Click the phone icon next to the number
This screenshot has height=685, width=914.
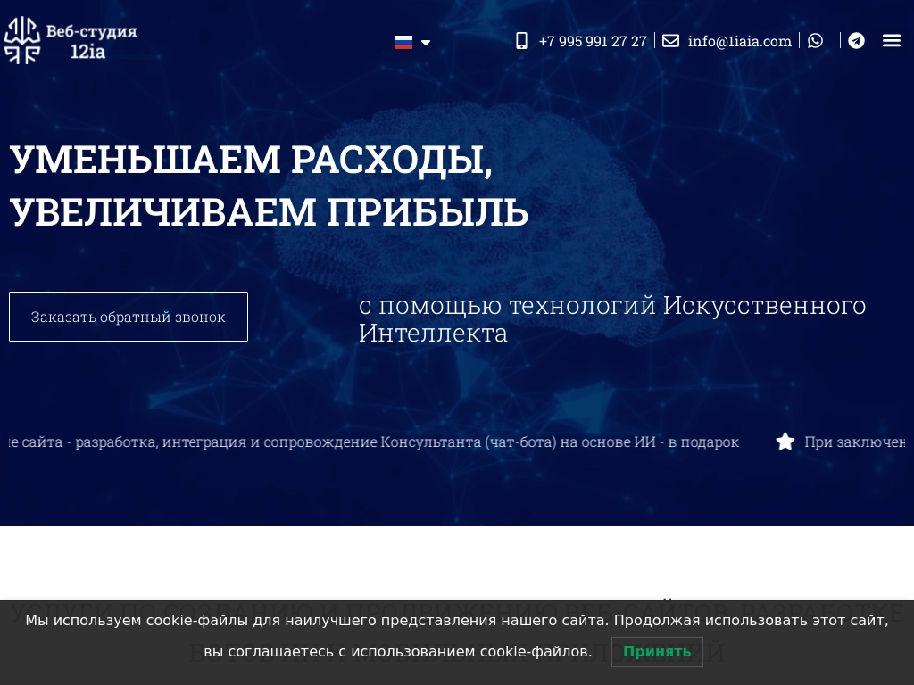pos(521,41)
